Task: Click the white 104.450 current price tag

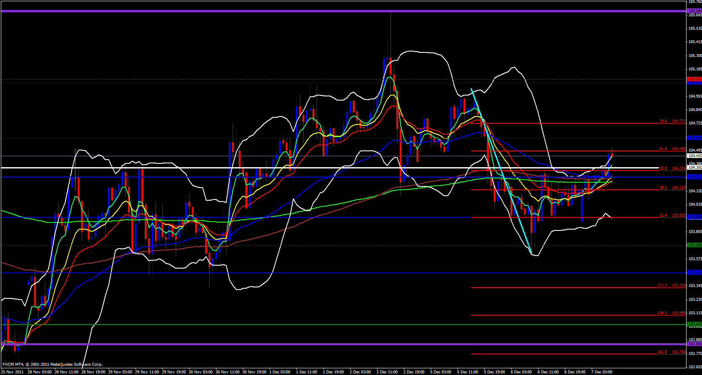Action: (x=694, y=156)
